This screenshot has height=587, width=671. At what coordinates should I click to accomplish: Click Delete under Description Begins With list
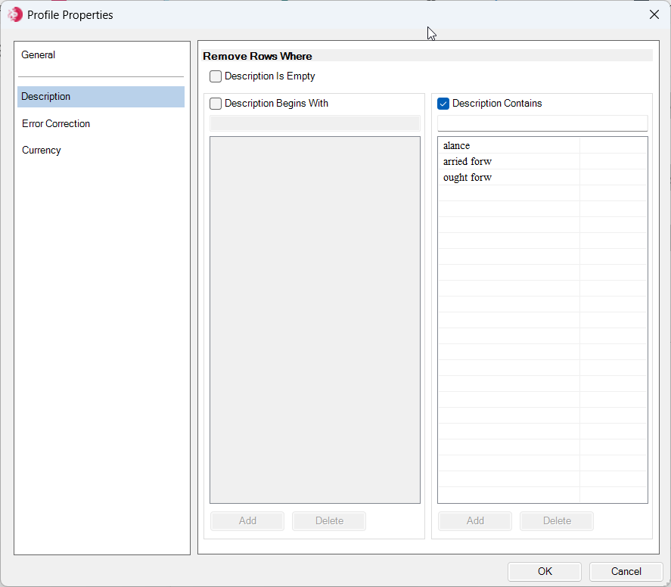tap(329, 520)
